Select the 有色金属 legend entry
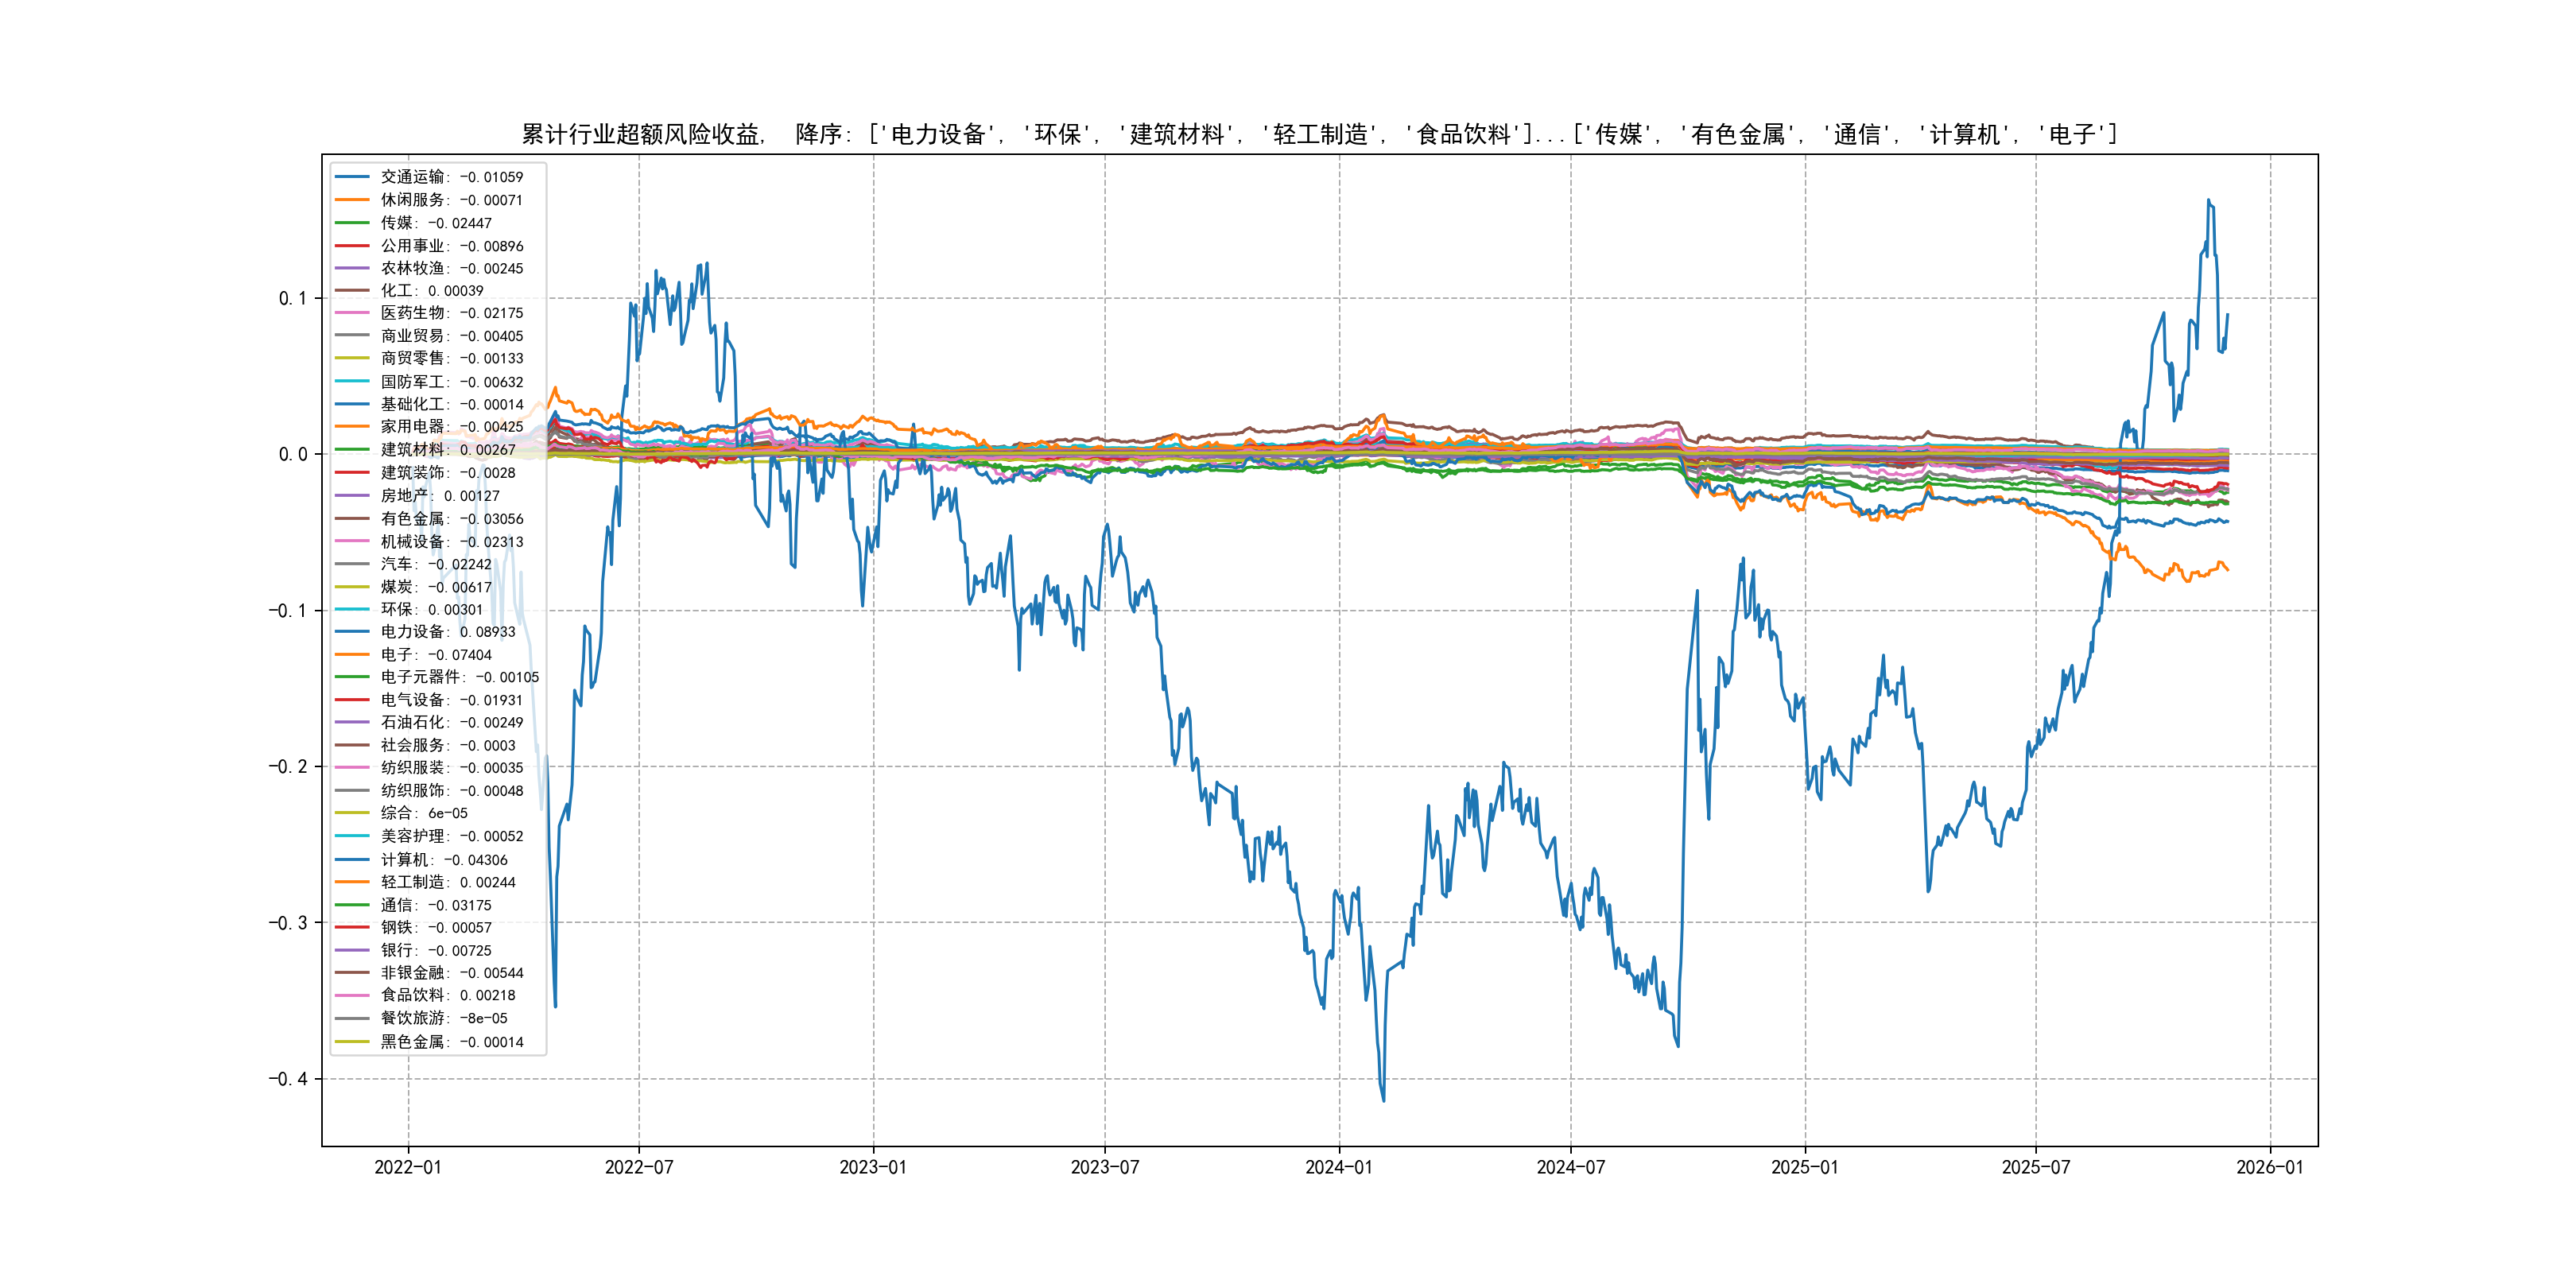The height and width of the screenshot is (1288, 2576). click(452, 519)
